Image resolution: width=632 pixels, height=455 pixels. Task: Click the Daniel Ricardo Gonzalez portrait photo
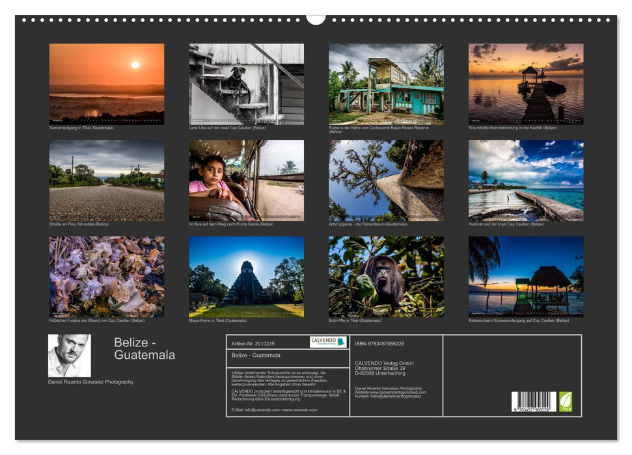[69, 354]
